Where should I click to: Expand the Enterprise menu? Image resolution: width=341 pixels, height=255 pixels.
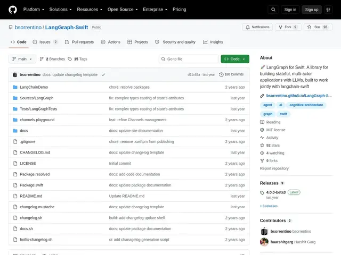155,10
